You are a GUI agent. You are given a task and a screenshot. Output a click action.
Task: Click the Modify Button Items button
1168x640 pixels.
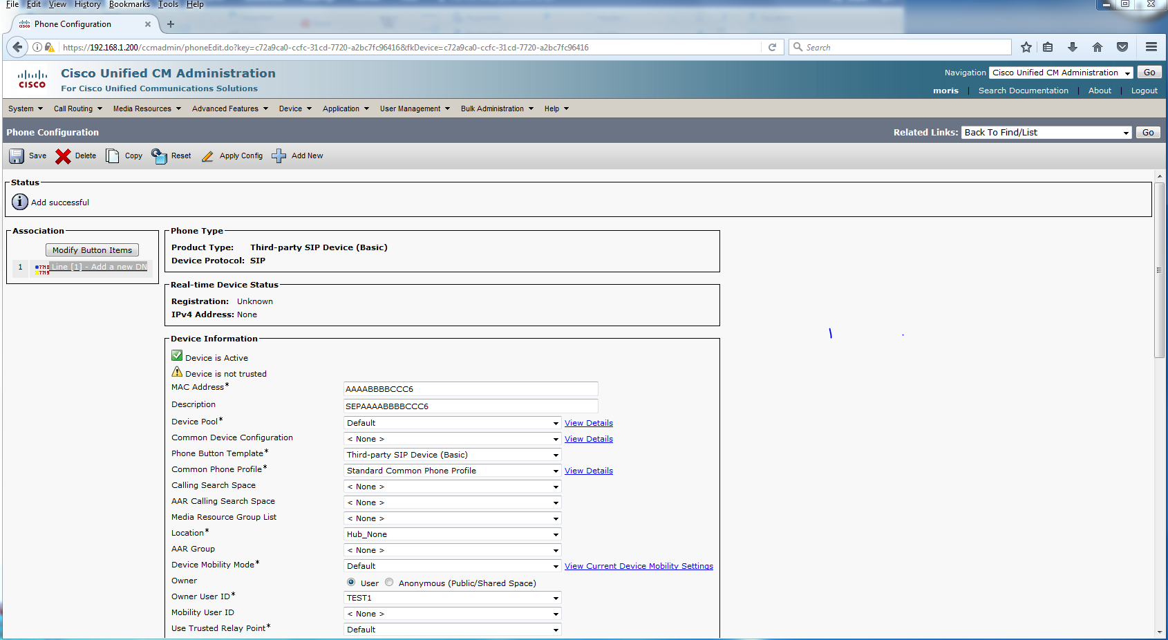pyautogui.click(x=92, y=250)
